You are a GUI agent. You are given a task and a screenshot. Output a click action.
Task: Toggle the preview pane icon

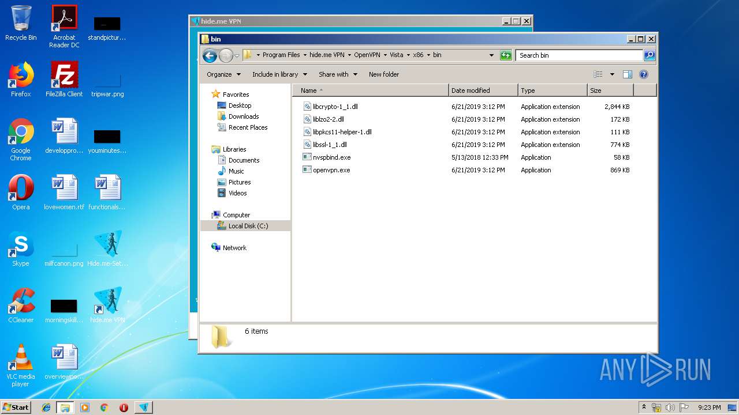[628, 74]
